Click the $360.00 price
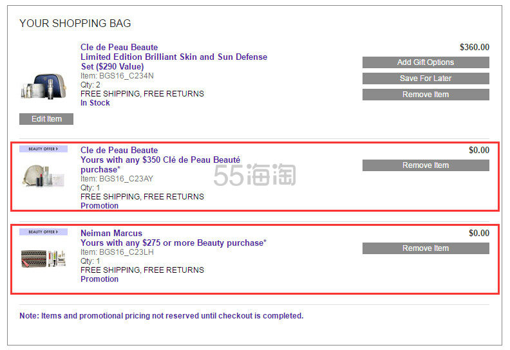Viewport: 510px width, 350px height. coord(474,47)
